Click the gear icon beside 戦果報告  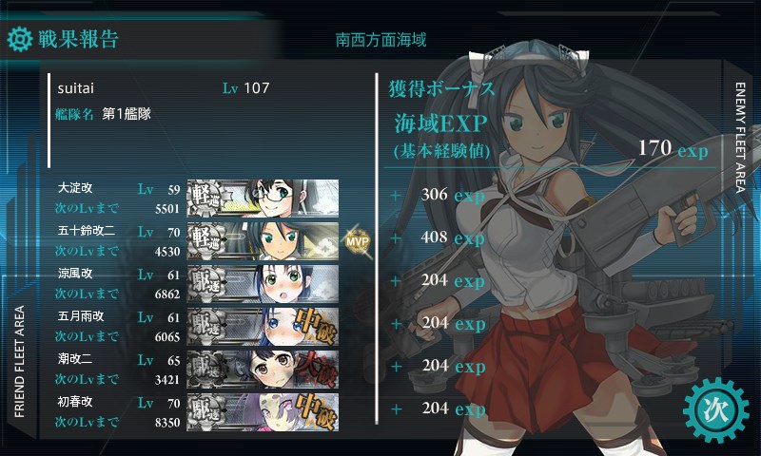tap(20, 39)
